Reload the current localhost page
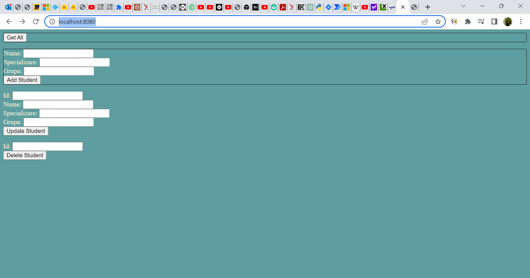This screenshot has height=278, width=530. [x=36, y=22]
